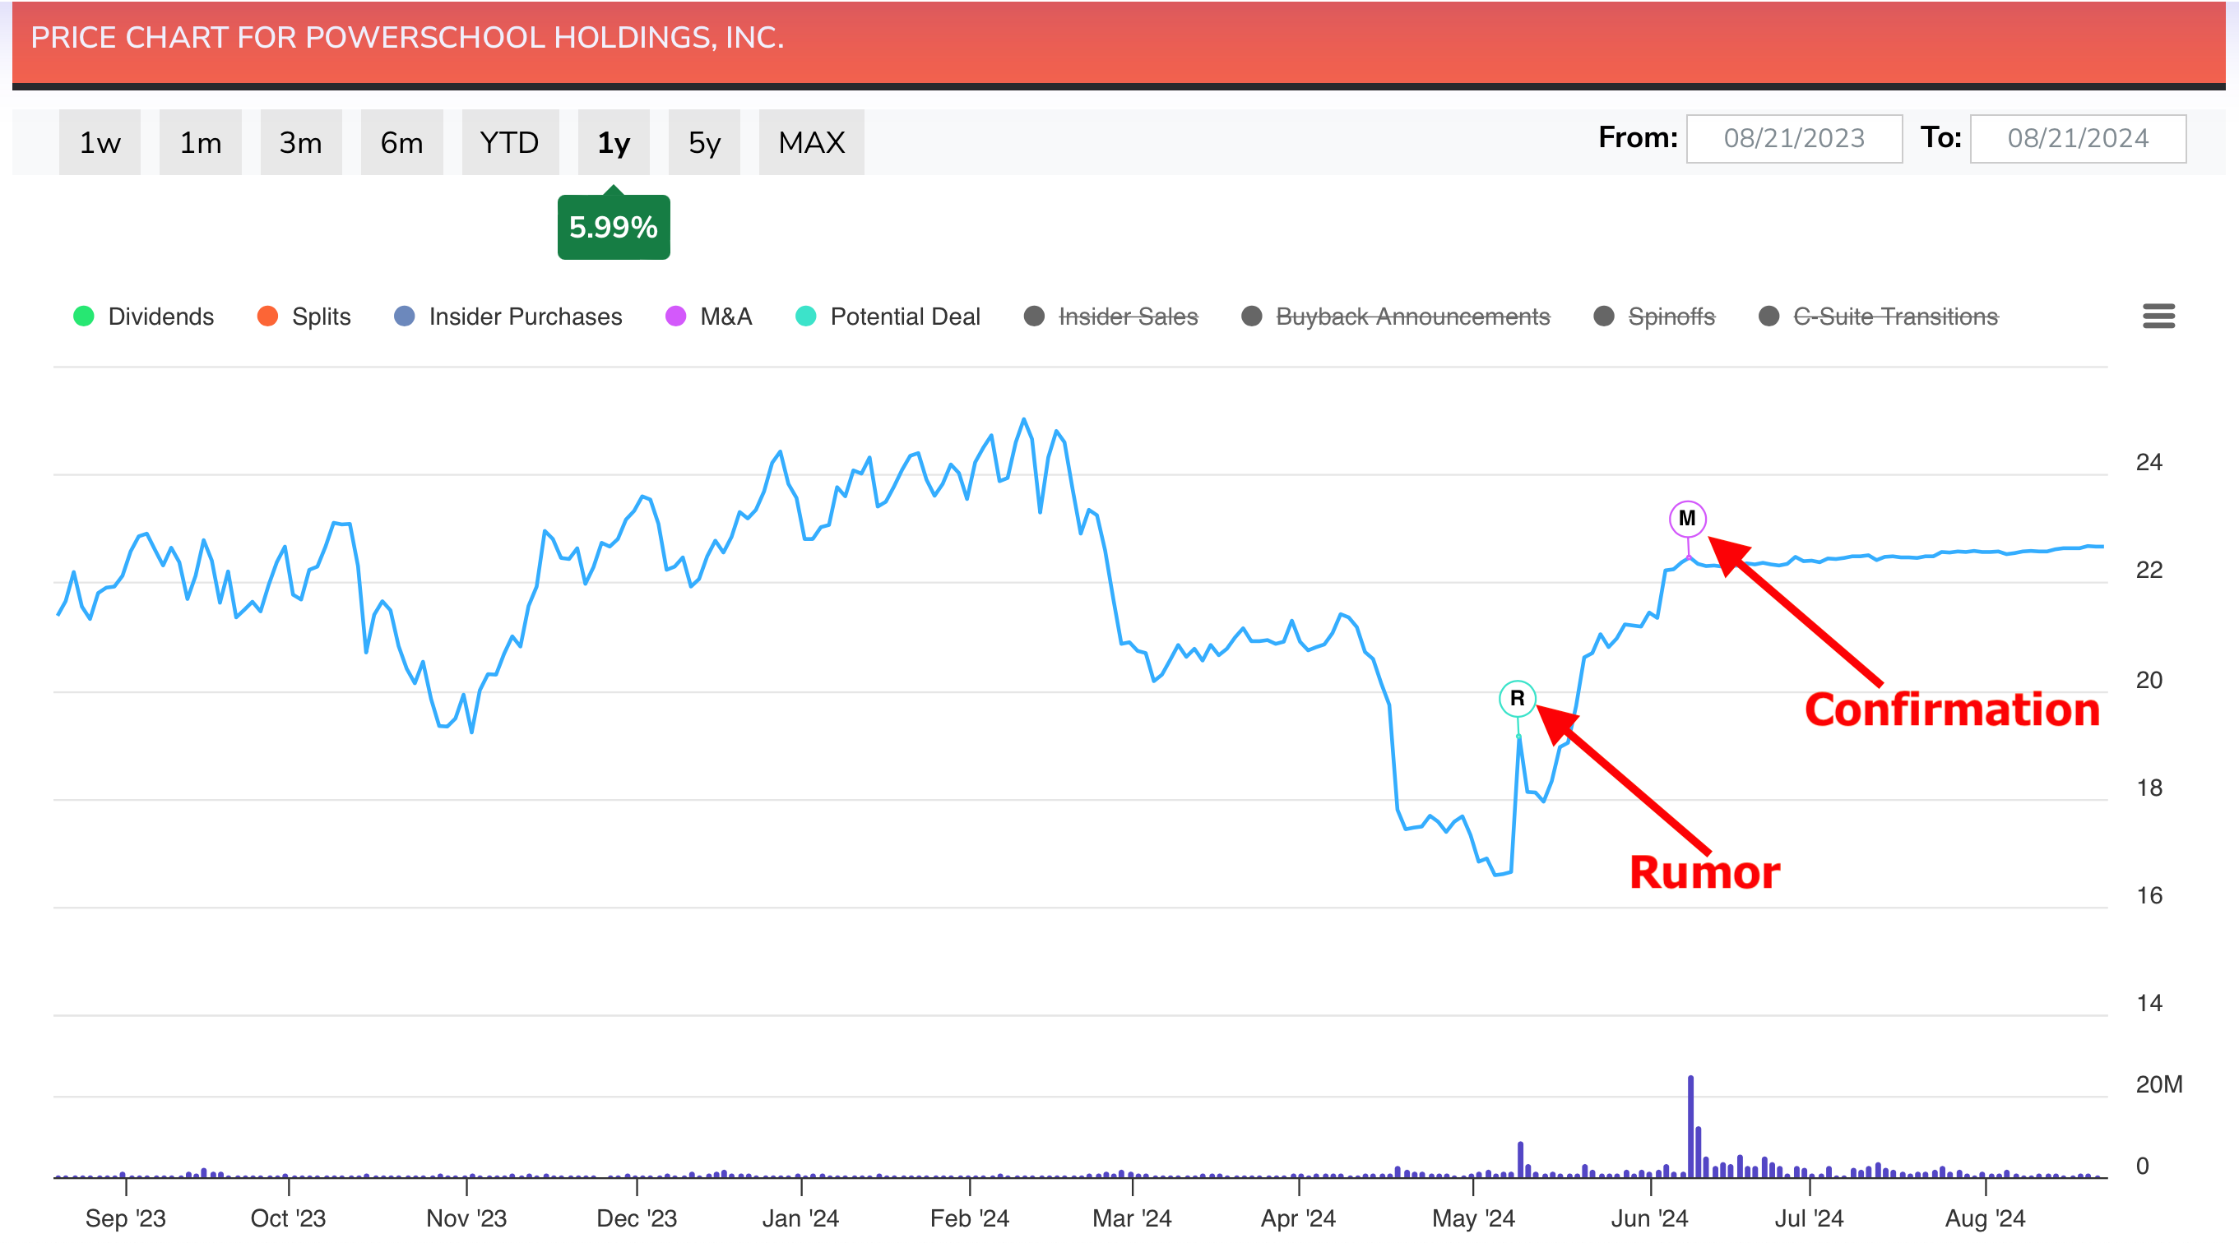
Task: Click the tallest June volume bar
Action: click(1690, 1126)
